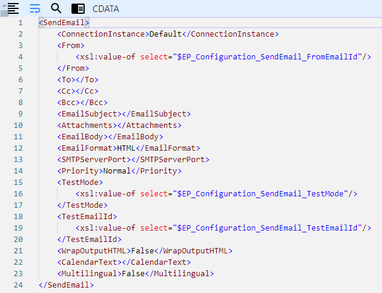Click the SMTPServerPort element line

pyautogui.click(x=133, y=160)
